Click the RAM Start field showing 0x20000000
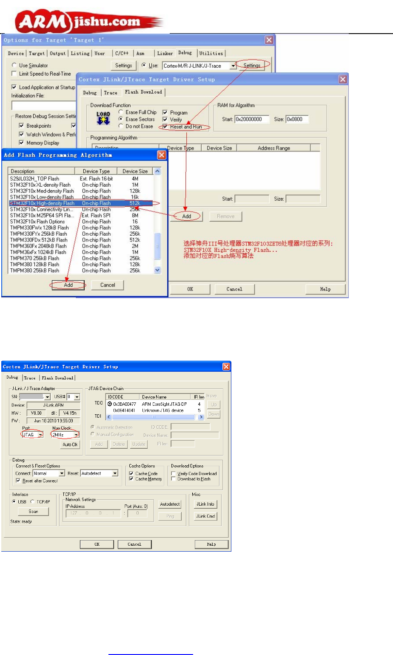The width and height of the screenshot is (393, 655). (252, 119)
